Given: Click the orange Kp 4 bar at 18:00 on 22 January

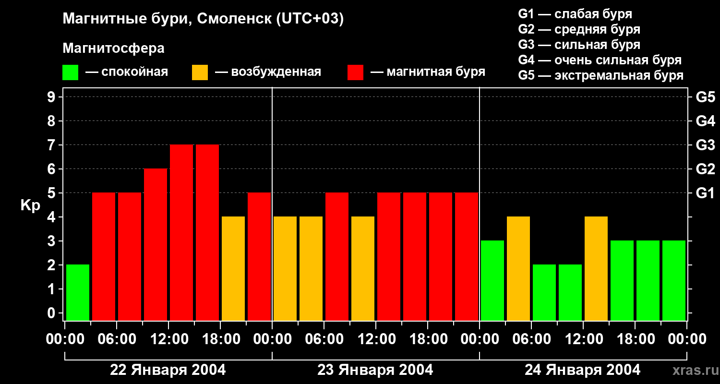Looking at the screenshot, I should 233,268.
